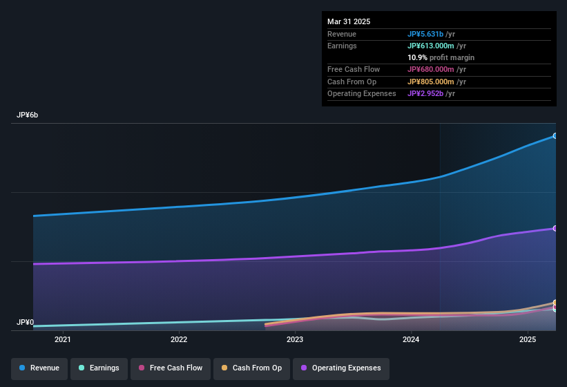The image size is (567, 387).
Task: Select the Cash From Op endpoint marker
Action: (555, 303)
